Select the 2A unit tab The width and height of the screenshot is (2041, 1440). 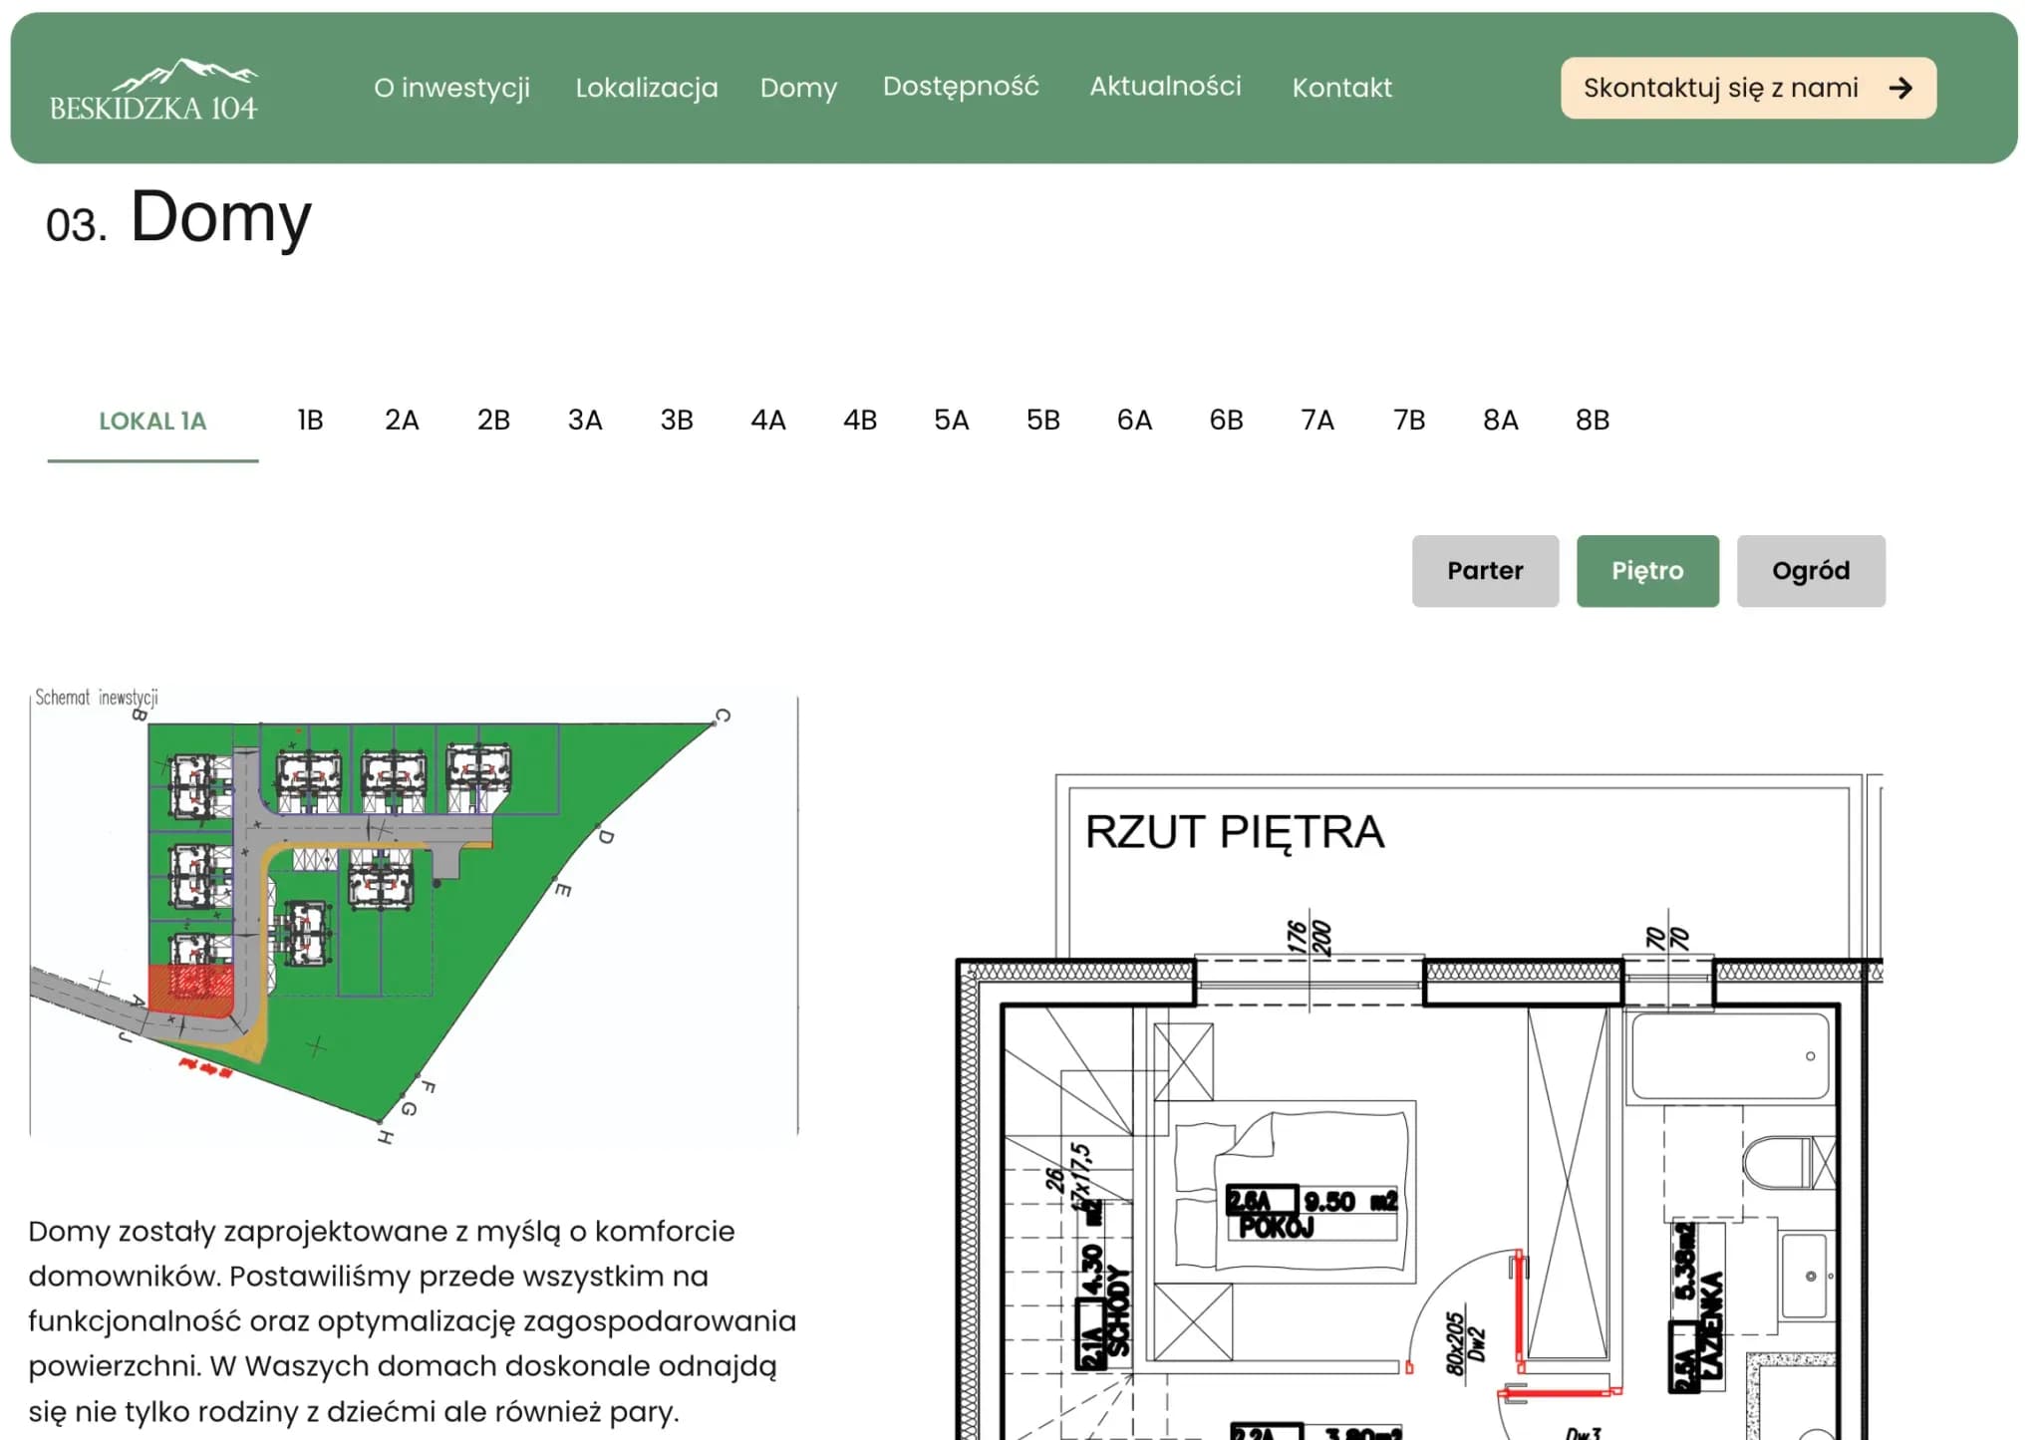(x=402, y=421)
